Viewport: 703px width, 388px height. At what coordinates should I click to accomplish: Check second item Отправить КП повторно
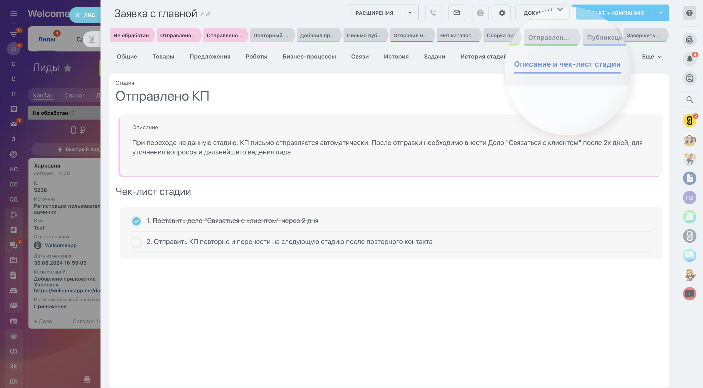(x=136, y=242)
